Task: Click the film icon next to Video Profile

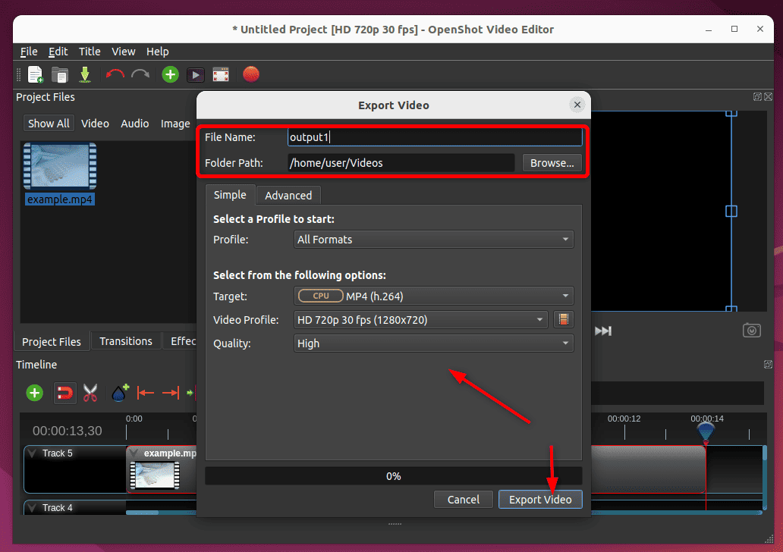Action: [x=563, y=319]
